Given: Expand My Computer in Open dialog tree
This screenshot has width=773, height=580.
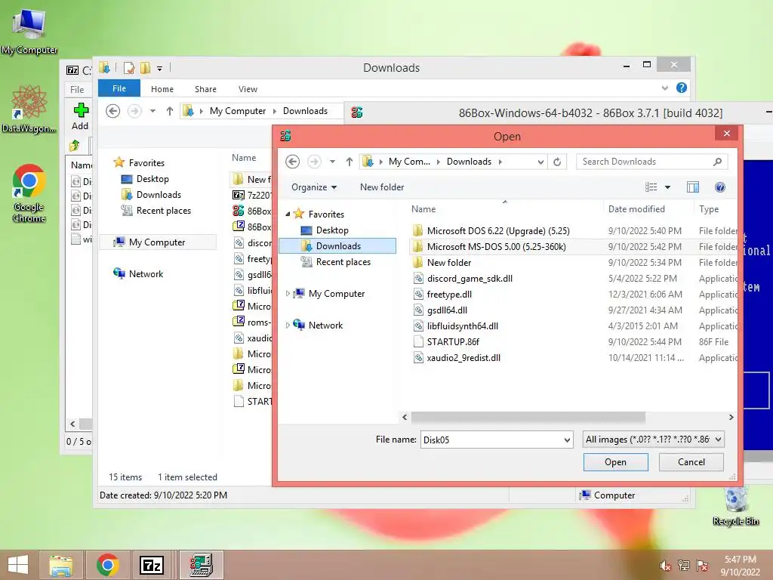Looking at the screenshot, I should coord(288,294).
